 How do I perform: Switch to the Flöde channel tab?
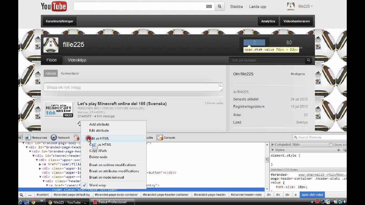pos(52,60)
